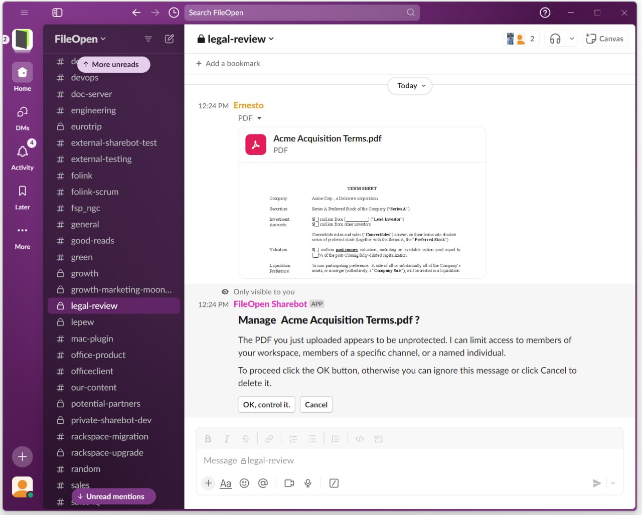Select the legal-review channel in sidebar

113,306
